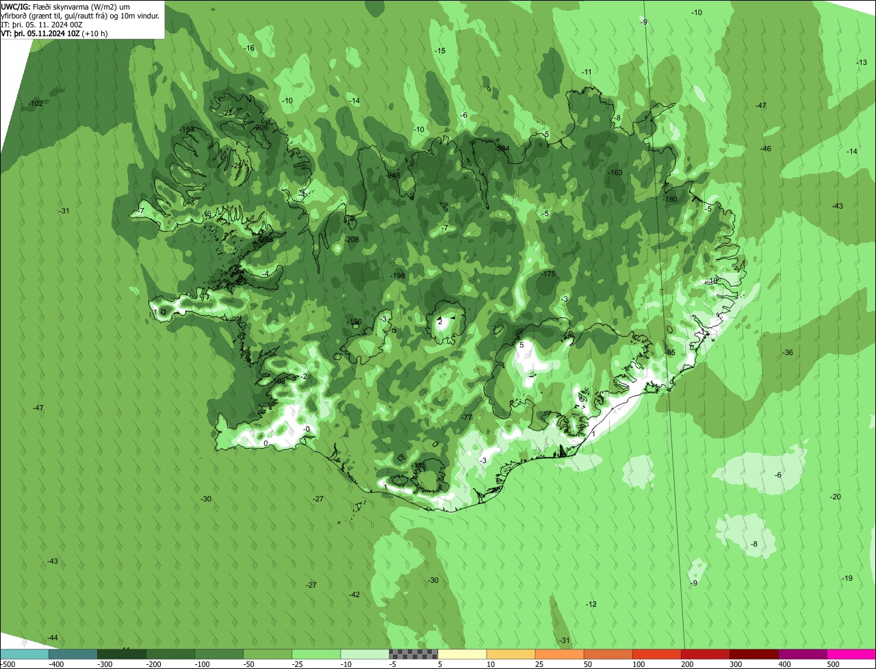The width and height of the screenshot is (876, 669).
Task: Select the -19 value on the map
Action: 847,578
